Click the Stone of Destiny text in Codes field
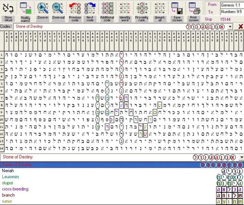 29,26
